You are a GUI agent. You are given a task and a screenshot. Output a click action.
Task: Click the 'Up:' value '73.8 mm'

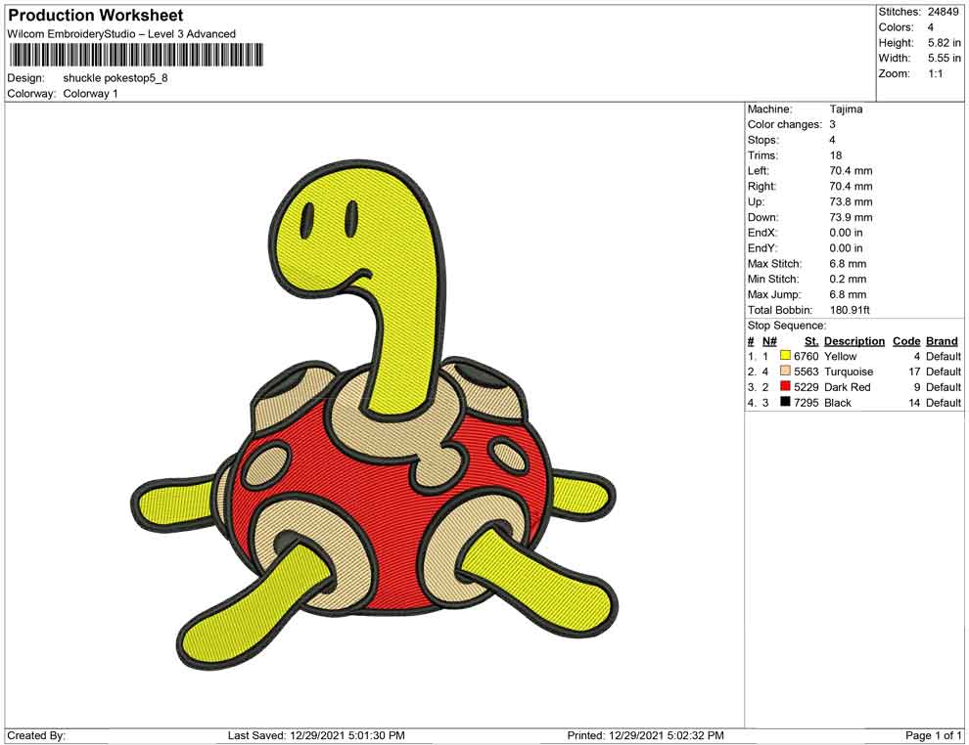click(851, 201)
